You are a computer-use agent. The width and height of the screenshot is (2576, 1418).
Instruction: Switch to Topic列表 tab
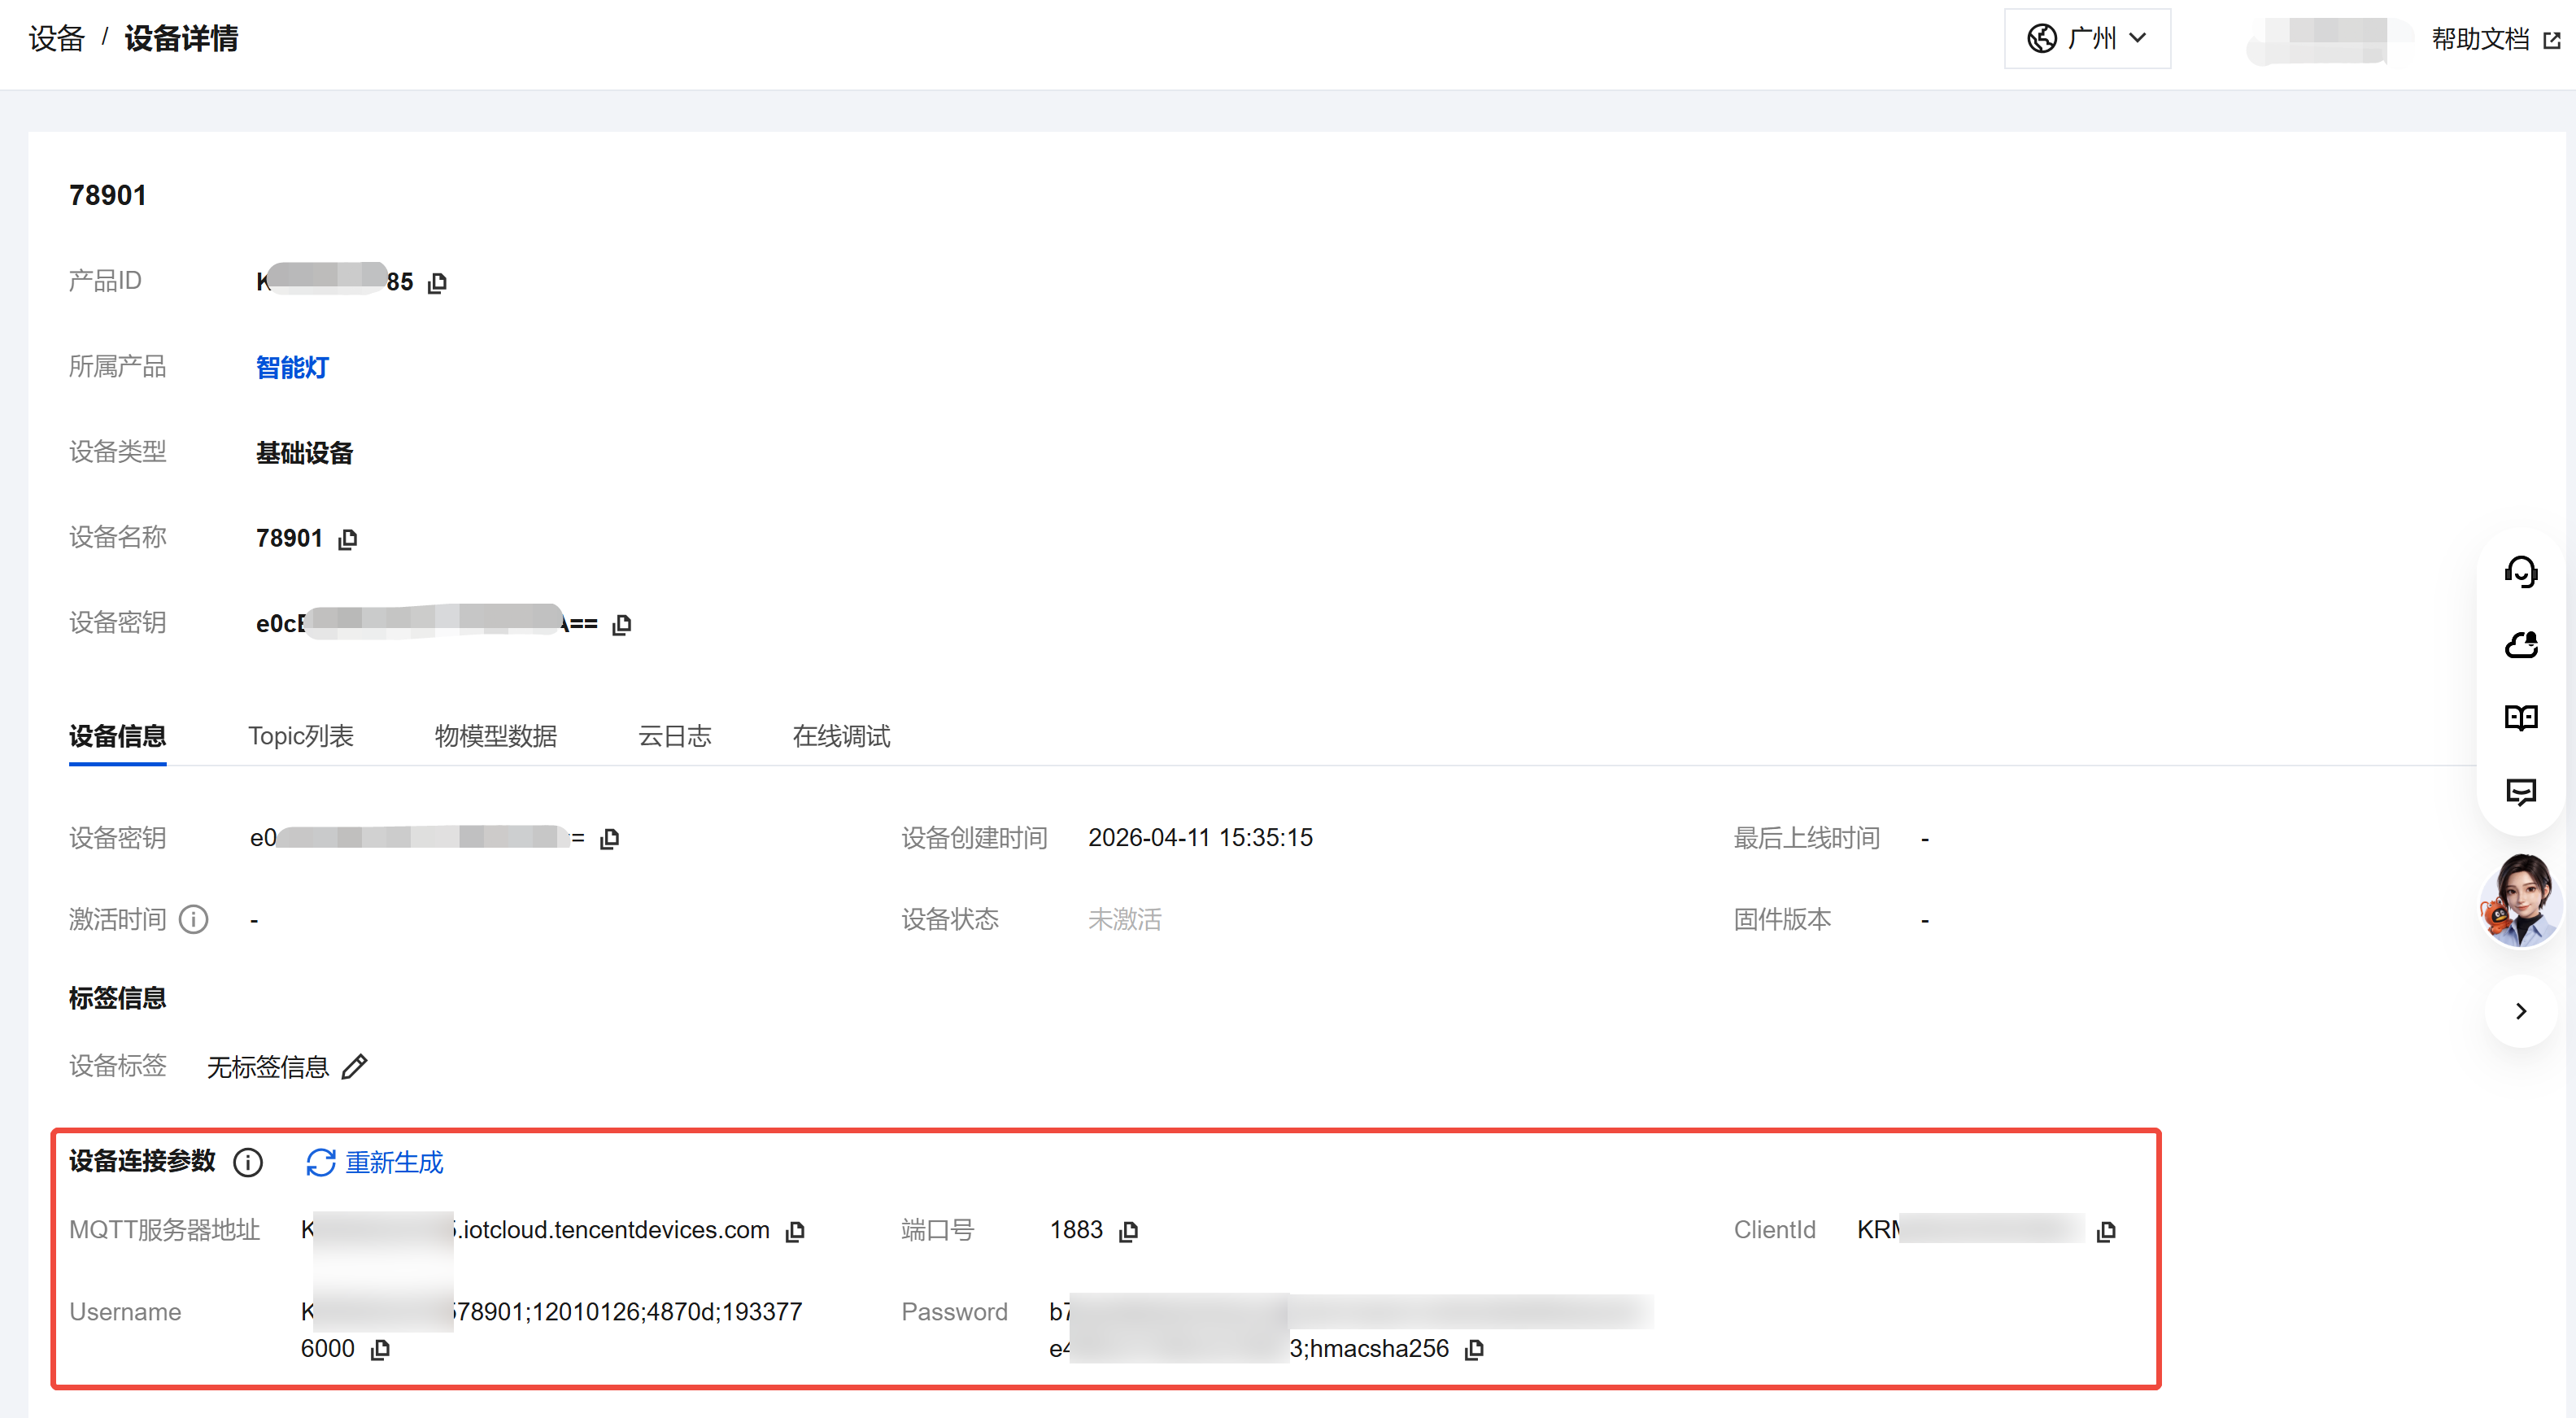301,737
